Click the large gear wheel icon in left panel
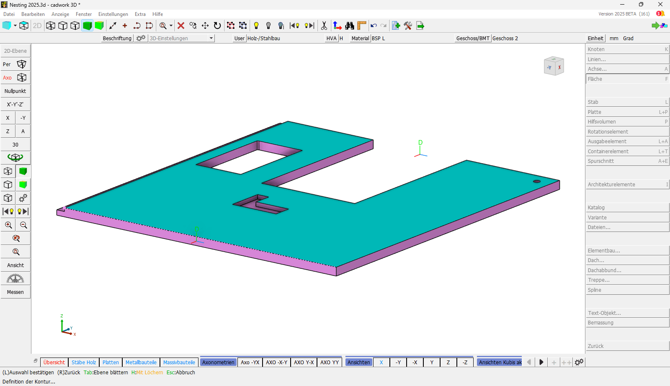670x386 pixels. tap(15, 278)
